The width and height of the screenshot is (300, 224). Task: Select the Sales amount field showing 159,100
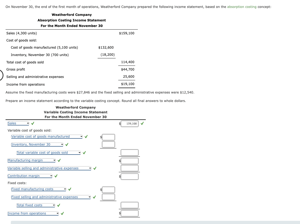(130, 124)
